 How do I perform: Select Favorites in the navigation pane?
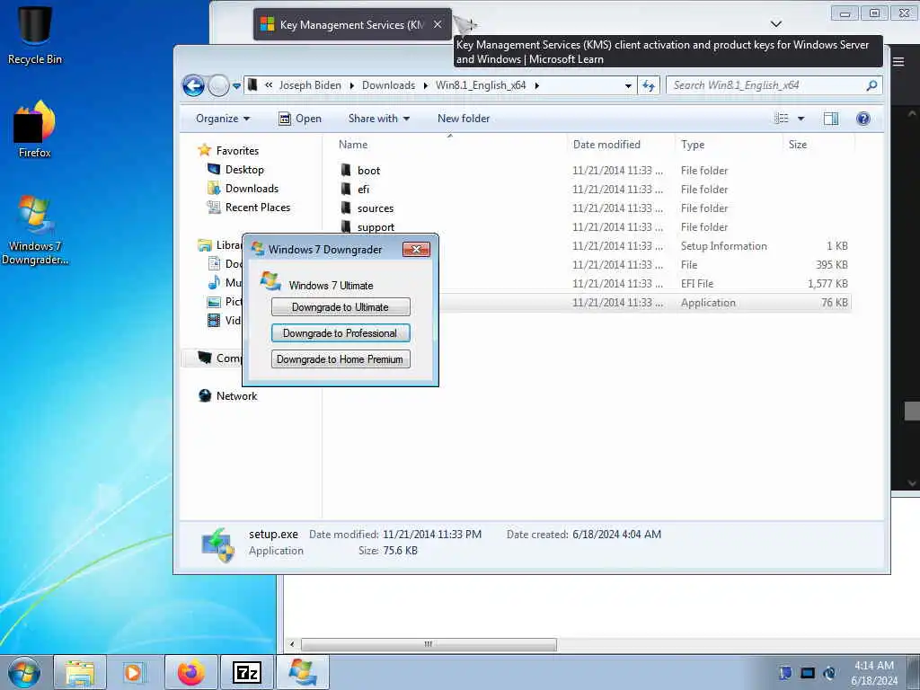(237, 151)
